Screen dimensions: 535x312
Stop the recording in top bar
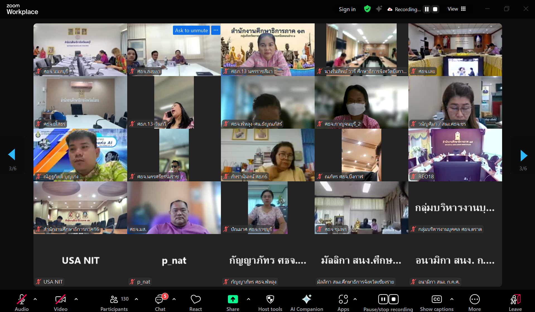[435, 9]
